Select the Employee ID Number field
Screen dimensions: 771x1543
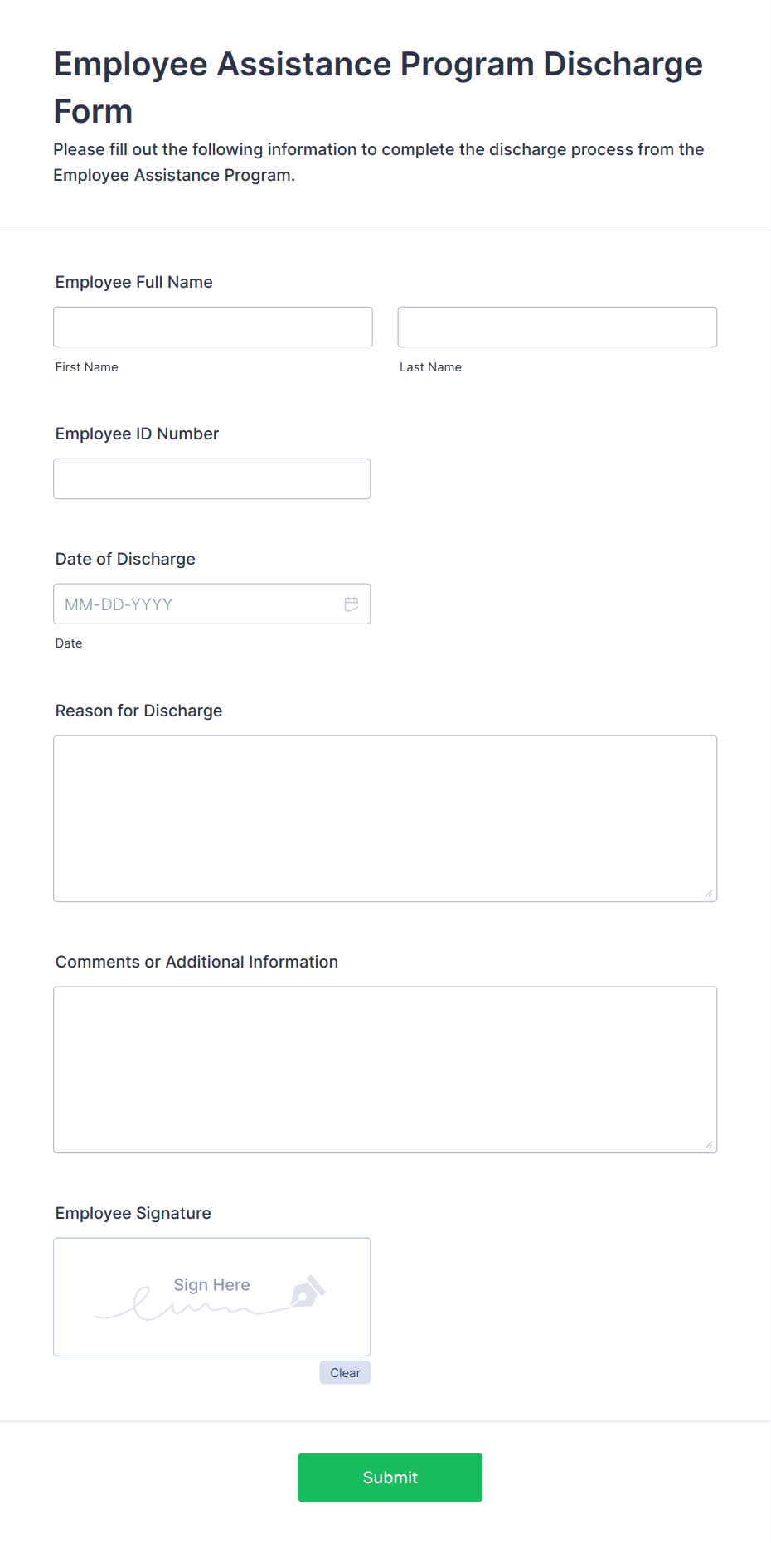[x=212, y=479]
